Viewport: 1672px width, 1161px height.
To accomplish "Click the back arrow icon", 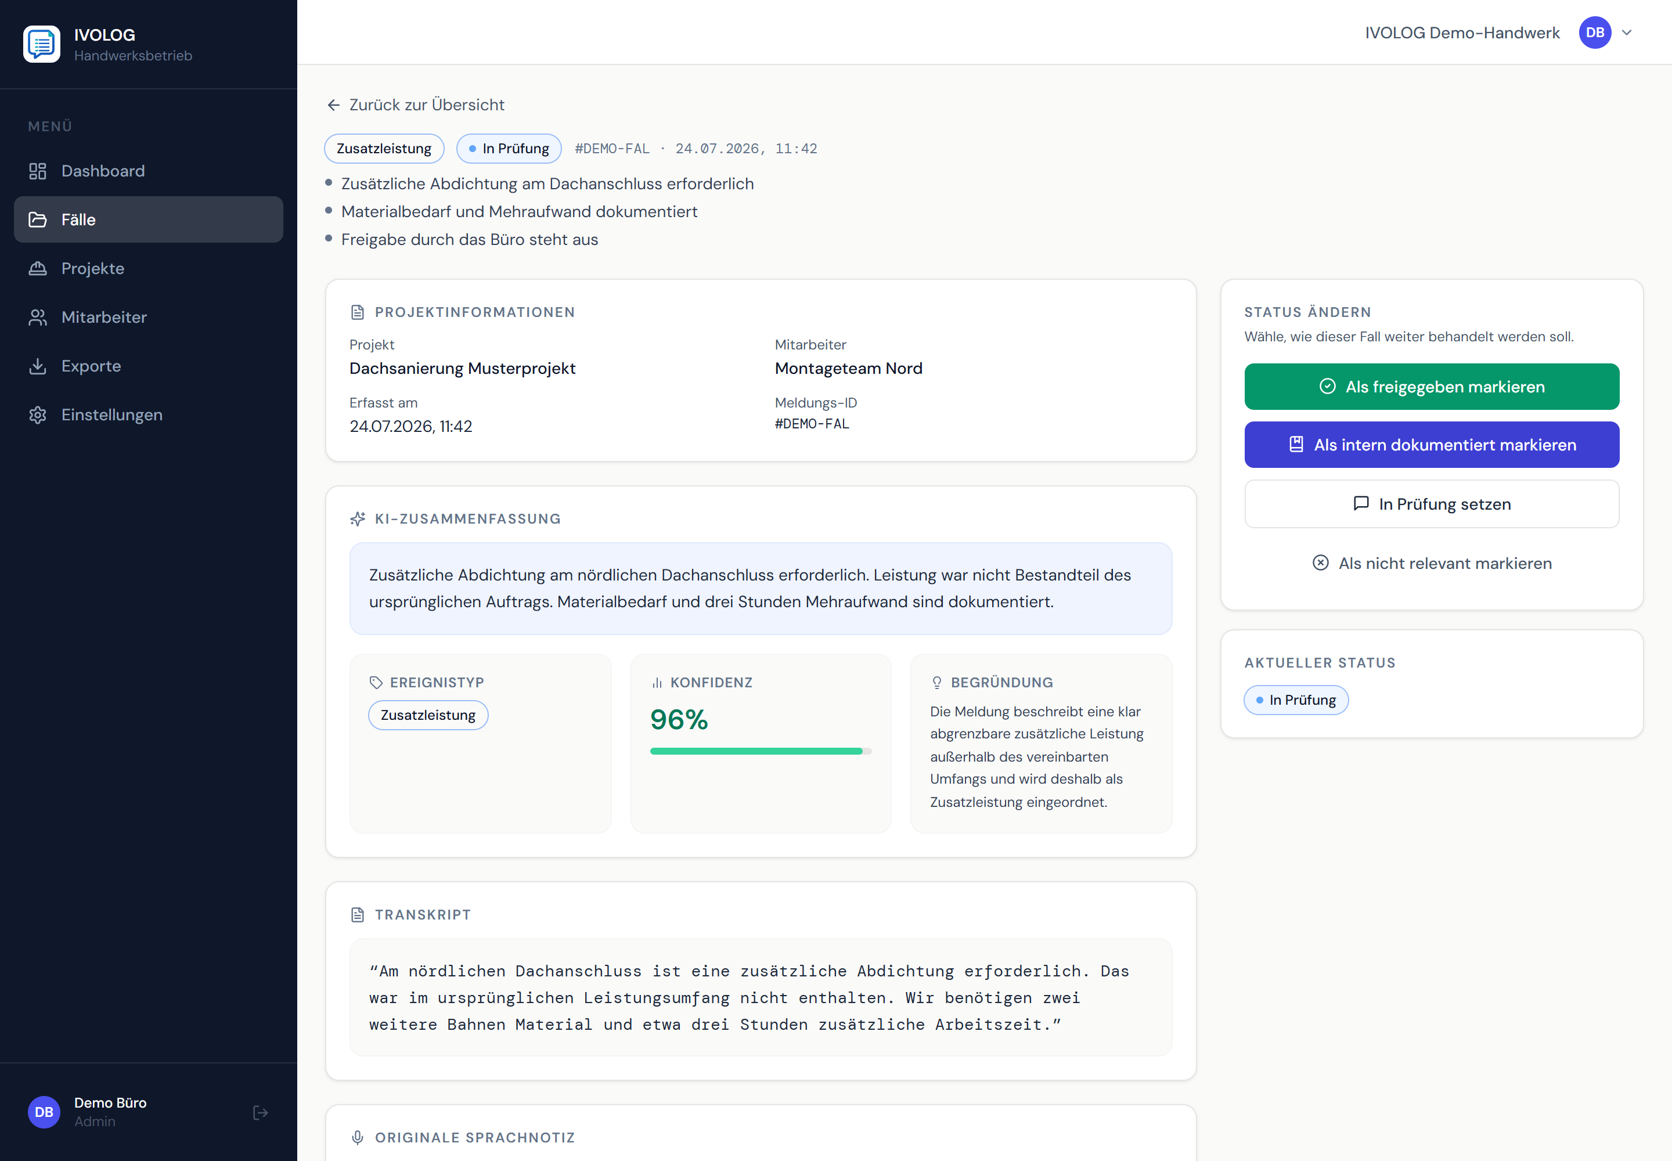I will 333,106.
